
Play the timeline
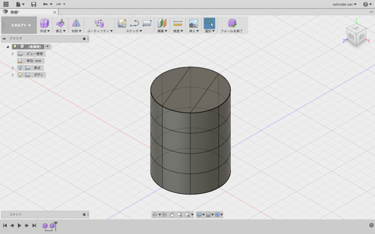(x=19, y=225)
